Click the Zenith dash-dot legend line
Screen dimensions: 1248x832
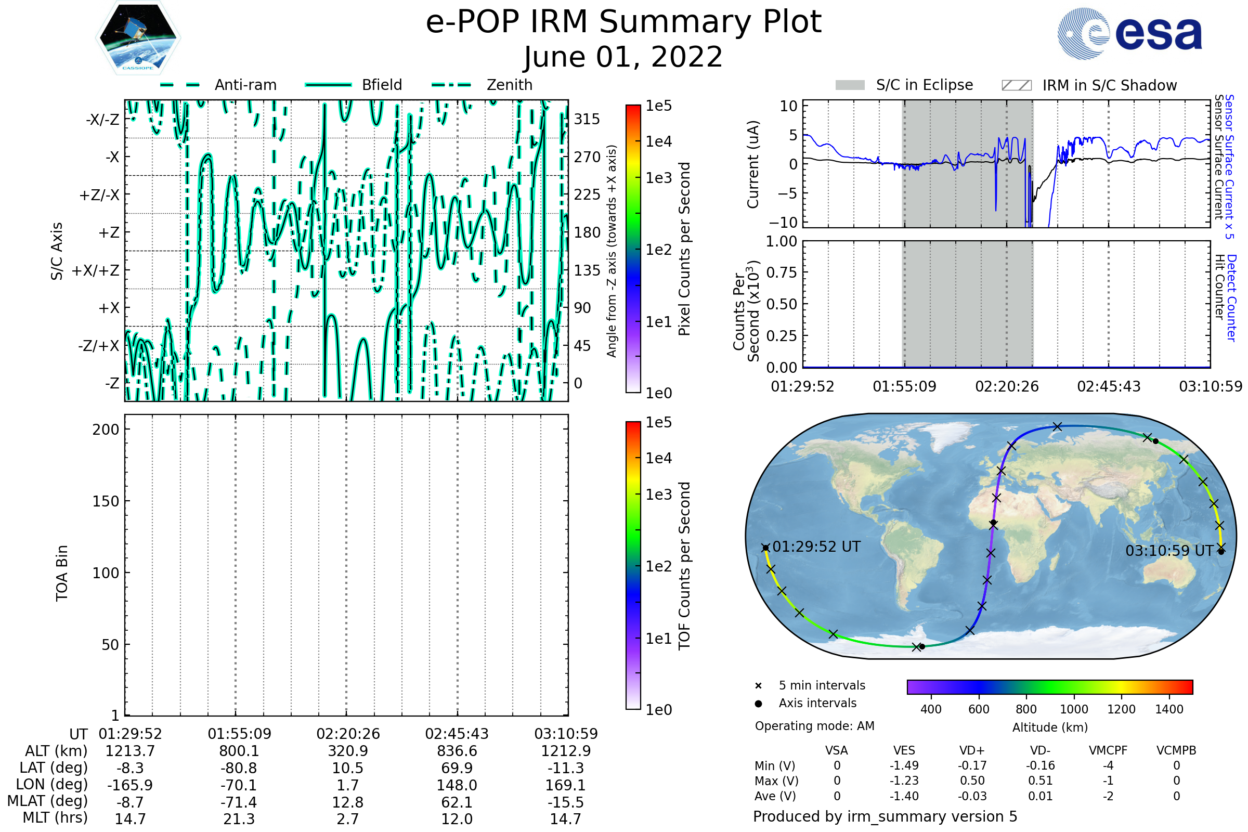click(x=451, y=85)
